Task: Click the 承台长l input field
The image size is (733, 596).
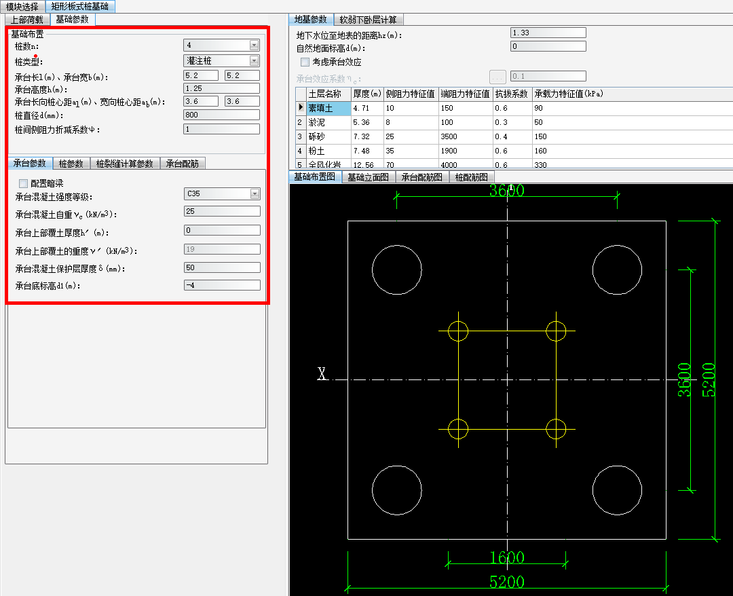Action: coord(201,75)
